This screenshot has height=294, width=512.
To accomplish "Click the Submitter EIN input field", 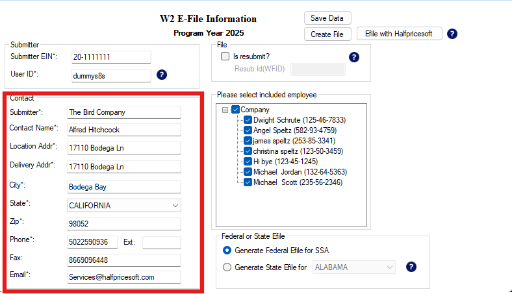I will [110, 57].
